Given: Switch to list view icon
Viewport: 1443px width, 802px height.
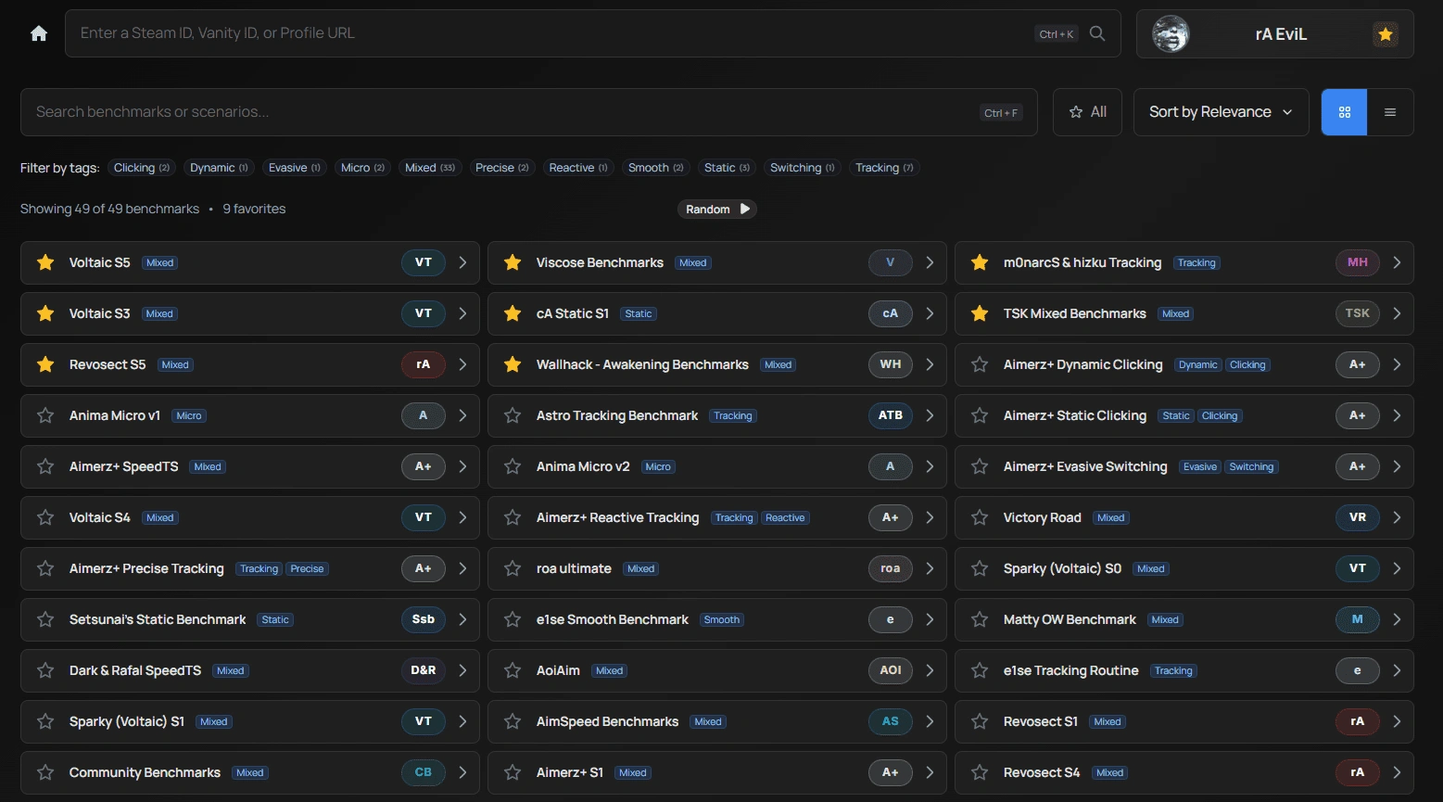Looking at the screenshot, I should (x=1390, y=111).
